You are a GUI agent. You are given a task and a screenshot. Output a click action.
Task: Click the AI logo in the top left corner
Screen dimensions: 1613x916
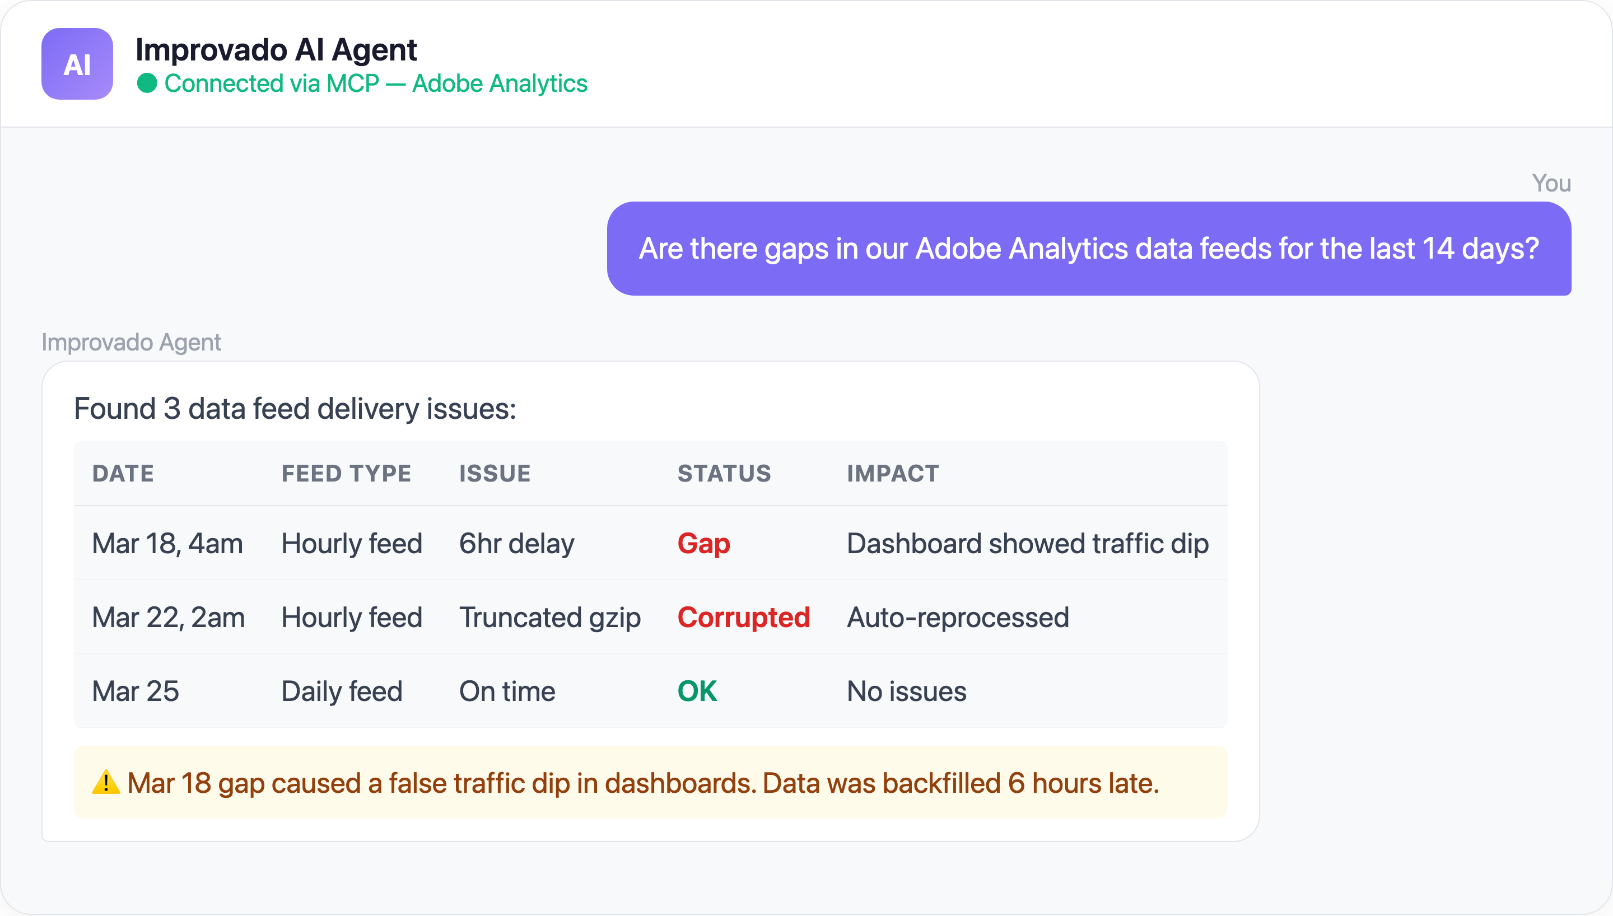(x=77, y=63)
